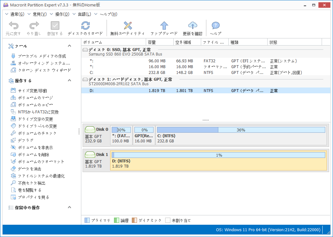Select データを消去 wipe data tool

tap(26, 169)
